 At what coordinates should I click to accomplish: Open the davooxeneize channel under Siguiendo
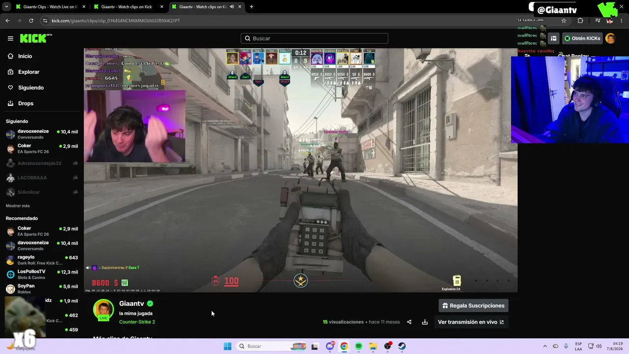[x=42, y=134]
